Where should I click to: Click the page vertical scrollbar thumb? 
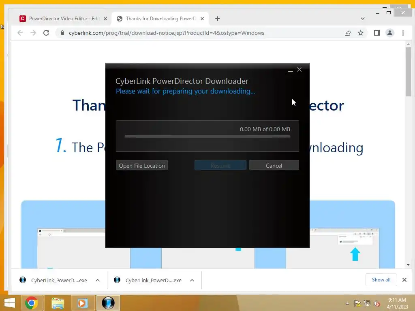click(x=408, y=72)
